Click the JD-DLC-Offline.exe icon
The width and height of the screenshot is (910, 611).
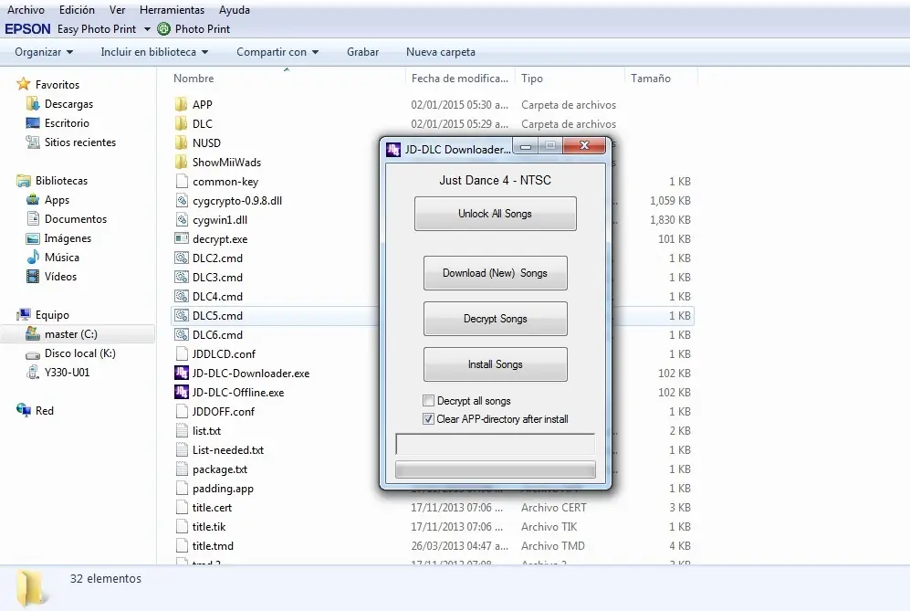[182, 392]
